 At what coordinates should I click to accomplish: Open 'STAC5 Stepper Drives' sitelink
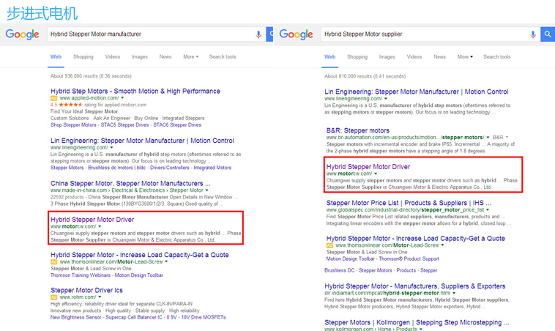click(124, 125)
